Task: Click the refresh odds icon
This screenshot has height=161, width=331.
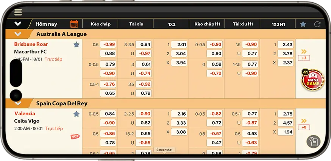Action: coord(317,24)
